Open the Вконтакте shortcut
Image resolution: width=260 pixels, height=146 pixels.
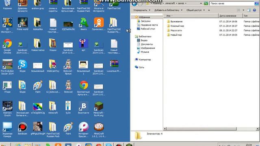point(83,107)
